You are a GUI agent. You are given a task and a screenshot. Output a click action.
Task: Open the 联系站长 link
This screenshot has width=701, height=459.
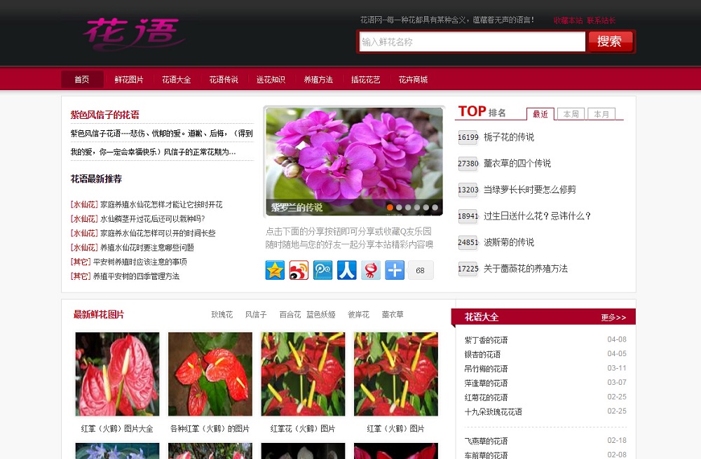point(601,20)
